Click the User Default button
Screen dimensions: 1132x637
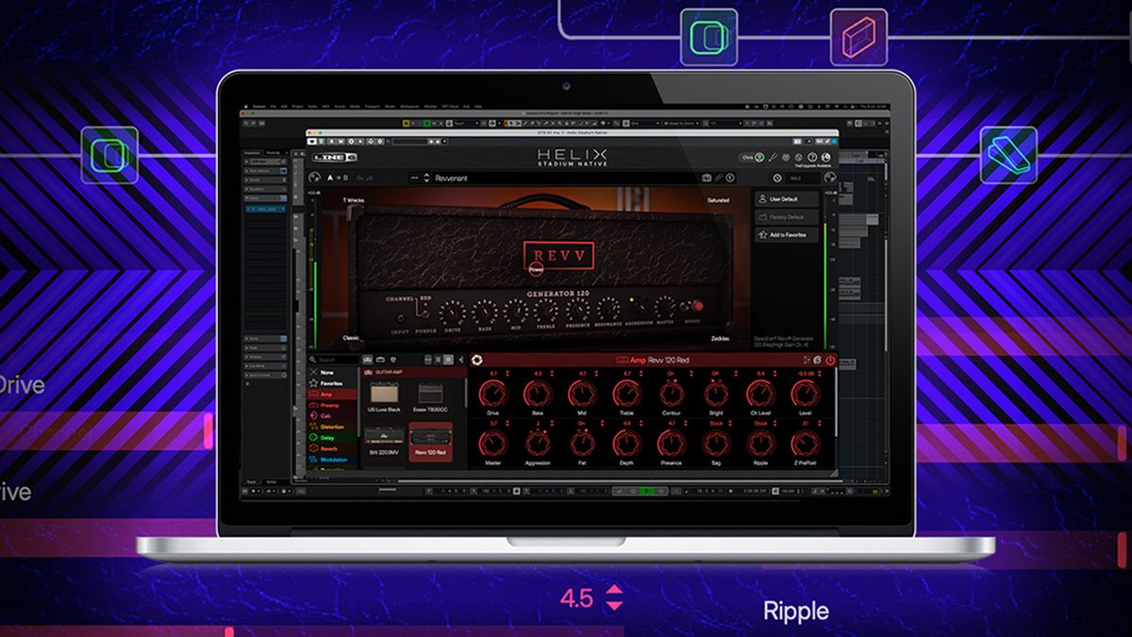coord(786,199)
